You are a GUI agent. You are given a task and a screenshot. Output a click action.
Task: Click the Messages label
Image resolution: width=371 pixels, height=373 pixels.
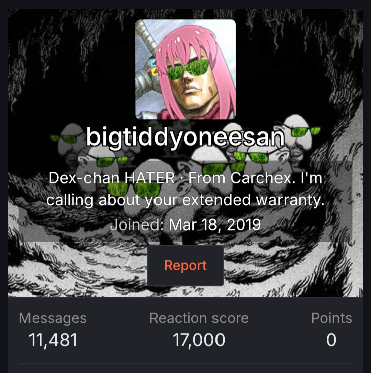53,318
